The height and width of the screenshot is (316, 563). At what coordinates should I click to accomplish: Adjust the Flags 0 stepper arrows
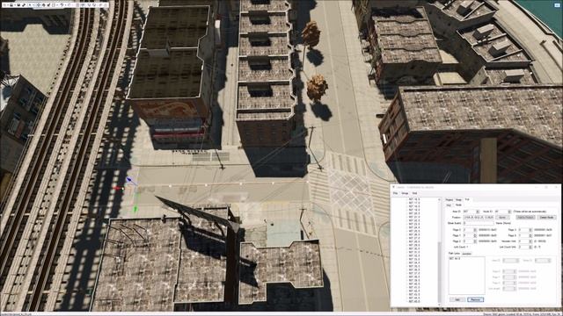475,230
